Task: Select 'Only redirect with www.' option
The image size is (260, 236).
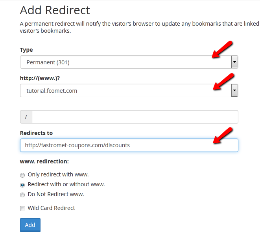Action: click(x=22, y=175)
